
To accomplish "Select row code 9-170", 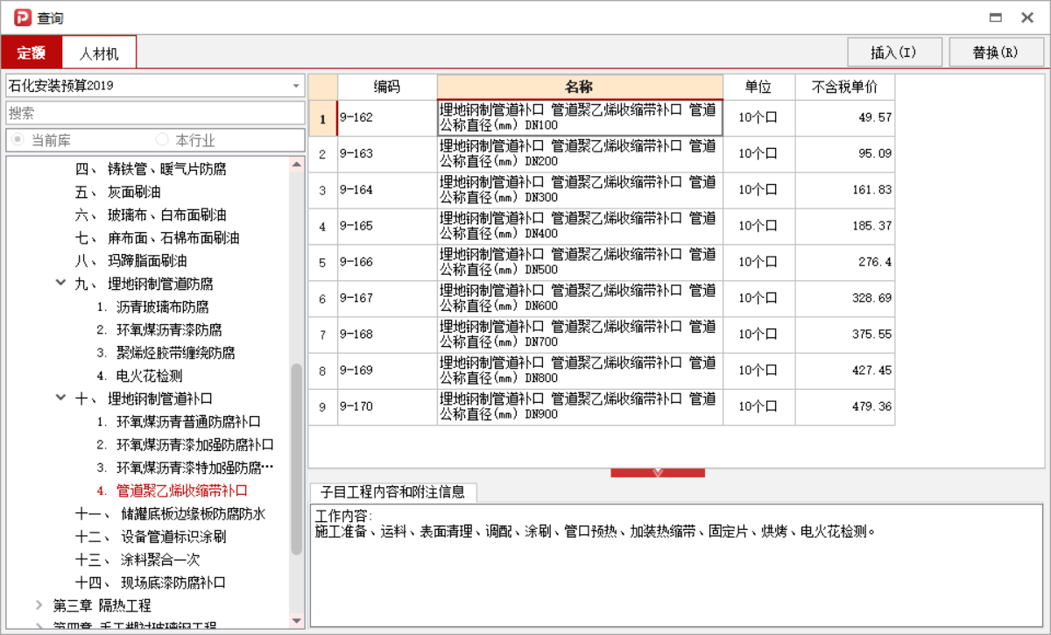I will coord(387,407).
